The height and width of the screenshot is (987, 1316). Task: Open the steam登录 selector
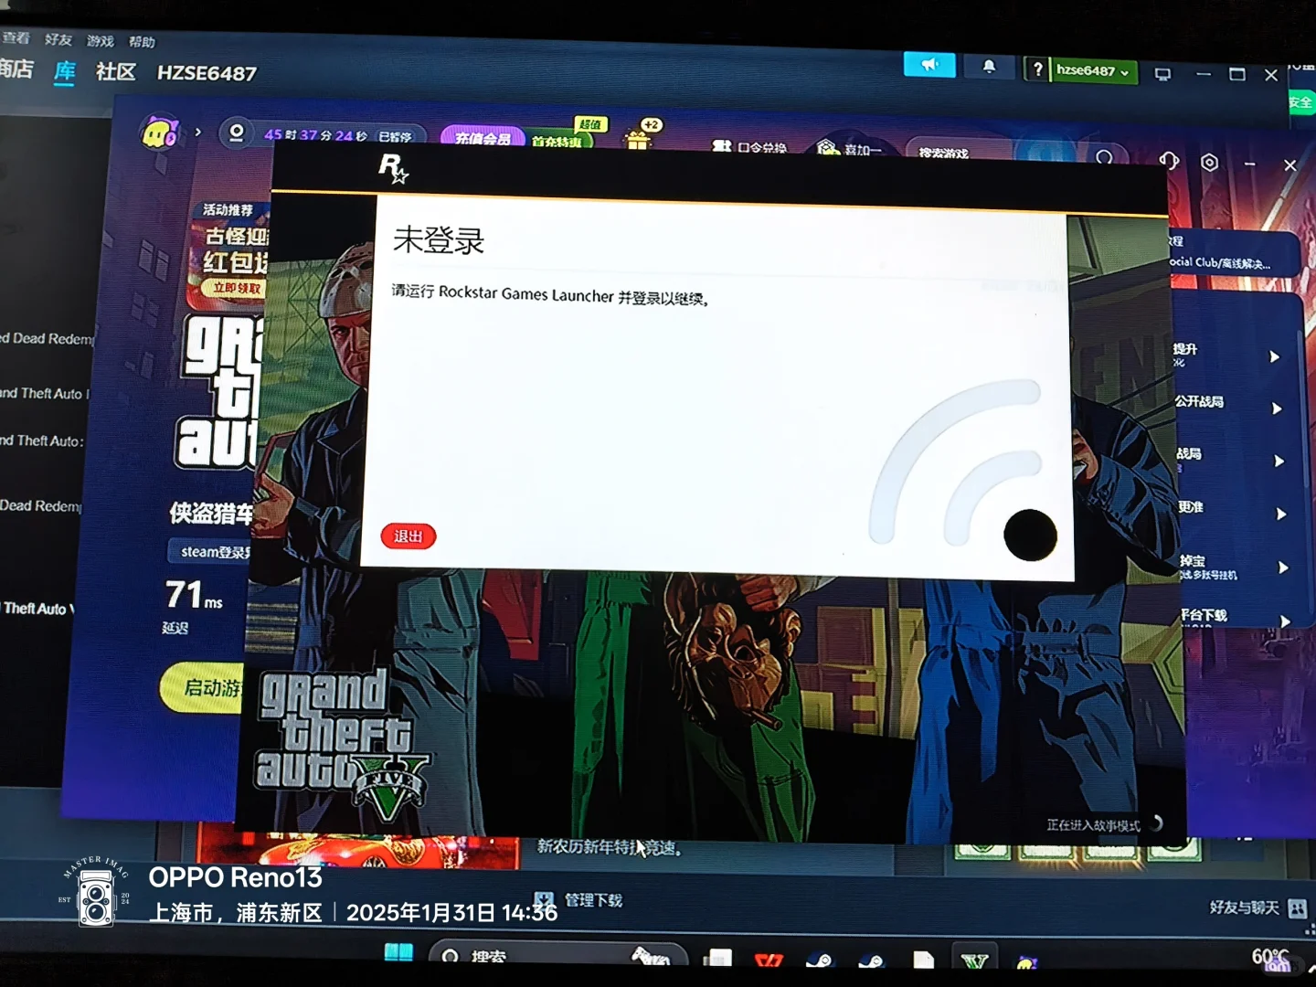(210, 551)
